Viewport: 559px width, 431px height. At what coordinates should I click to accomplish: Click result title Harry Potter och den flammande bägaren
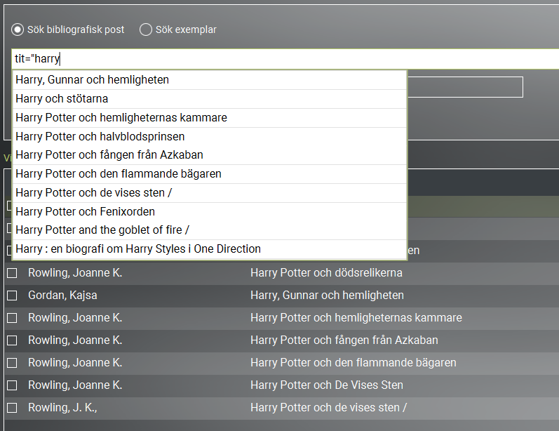(353, 363)
